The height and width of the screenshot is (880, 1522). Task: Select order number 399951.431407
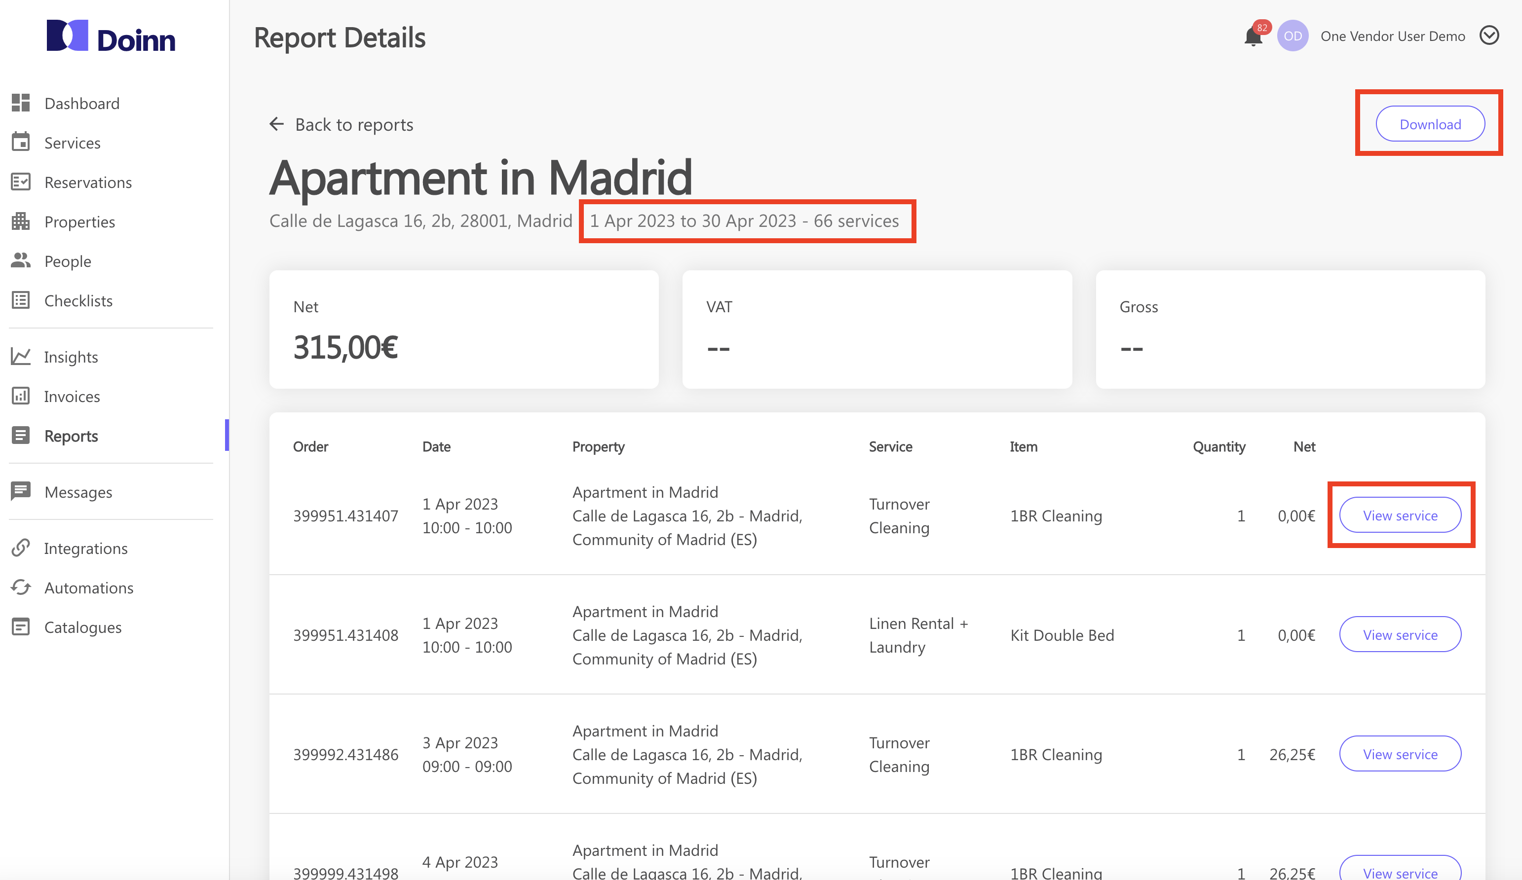345,515
